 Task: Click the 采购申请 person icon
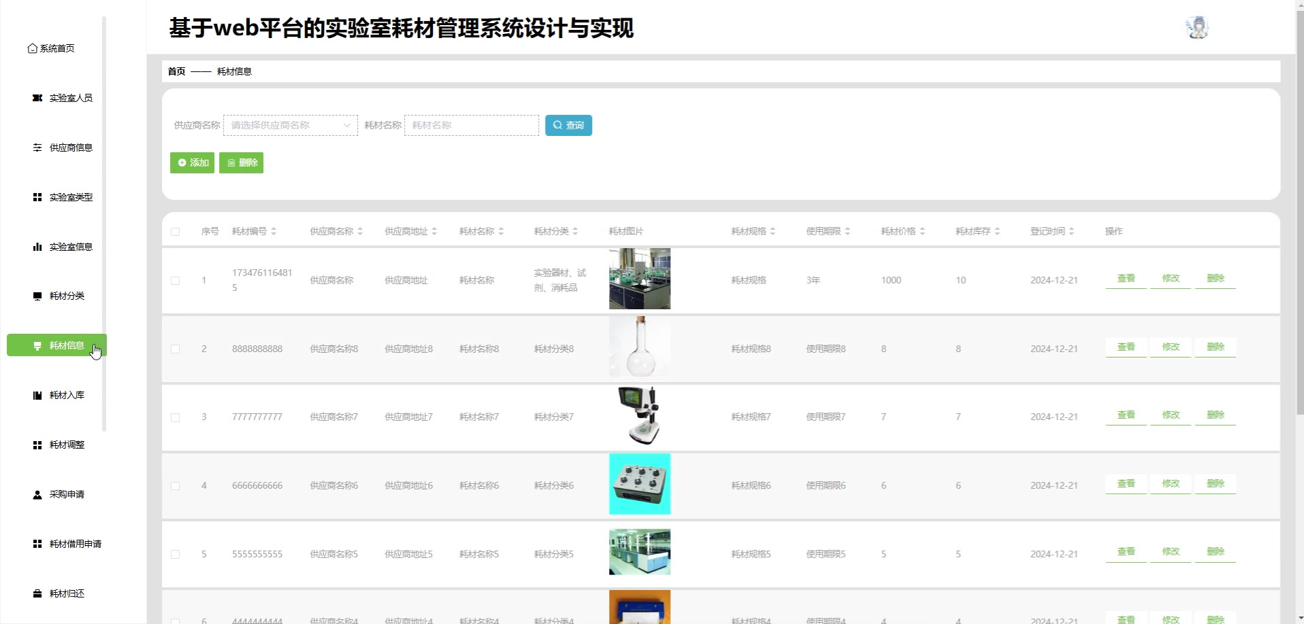coord(37,494)
